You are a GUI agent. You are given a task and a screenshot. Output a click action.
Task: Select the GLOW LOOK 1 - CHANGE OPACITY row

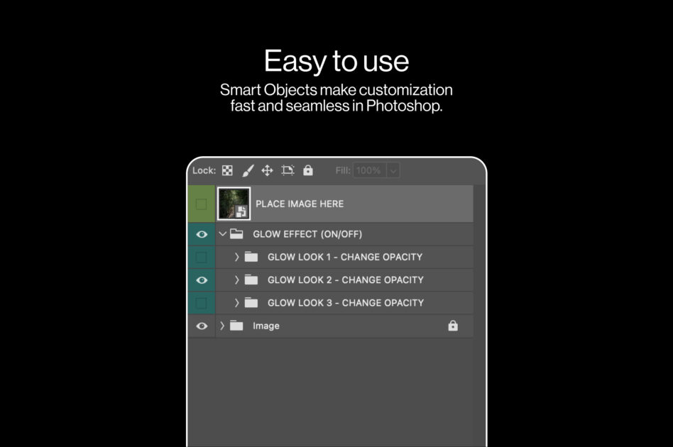344,257
